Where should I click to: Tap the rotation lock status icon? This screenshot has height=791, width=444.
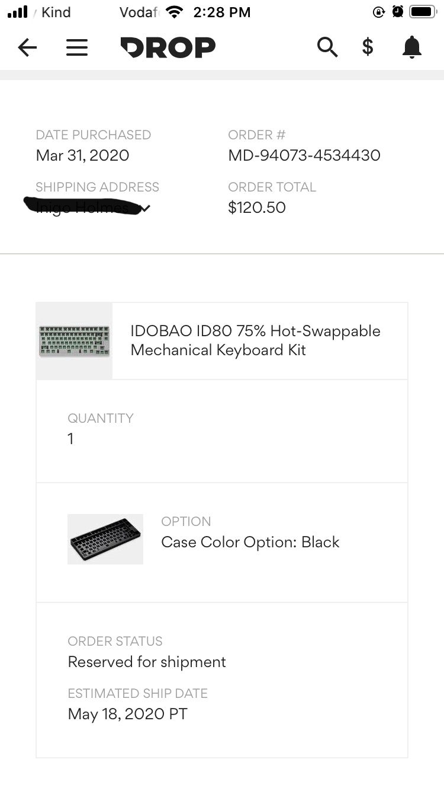379,12
